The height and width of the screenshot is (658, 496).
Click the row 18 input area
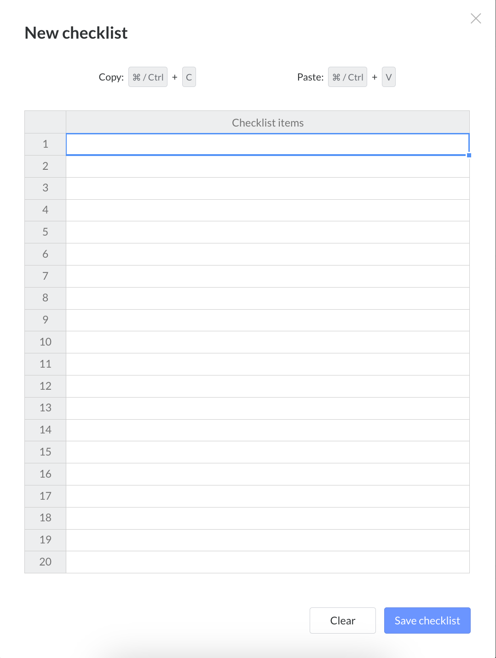(267, 518)
